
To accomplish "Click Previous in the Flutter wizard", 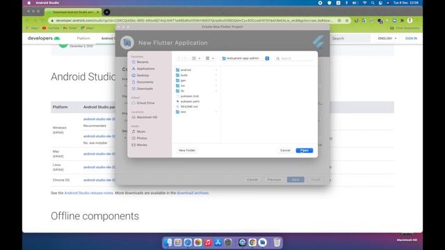I will pyautogui.click(x=274, y=180).
